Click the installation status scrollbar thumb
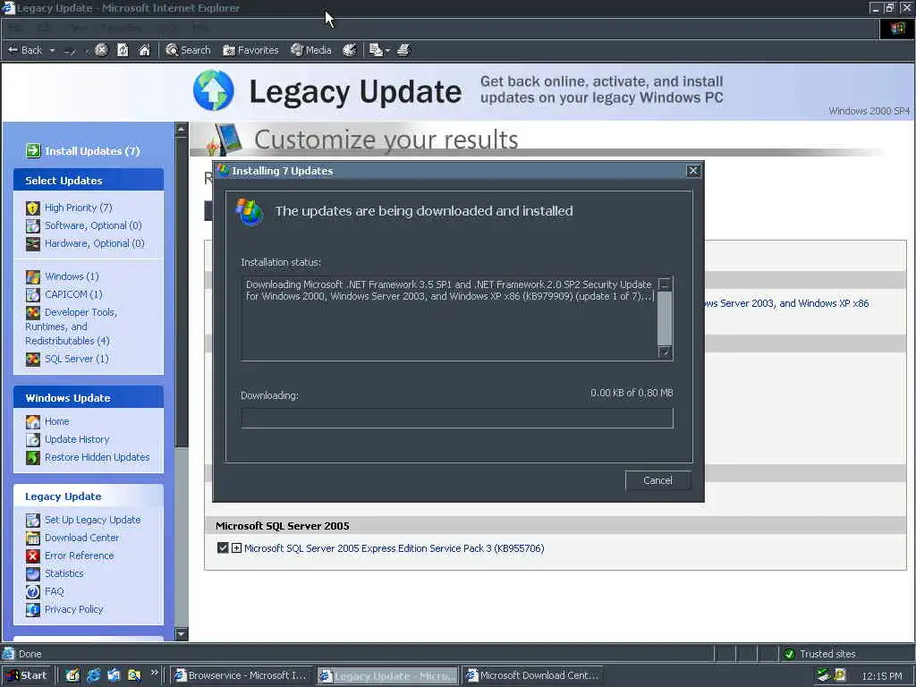 665,318
